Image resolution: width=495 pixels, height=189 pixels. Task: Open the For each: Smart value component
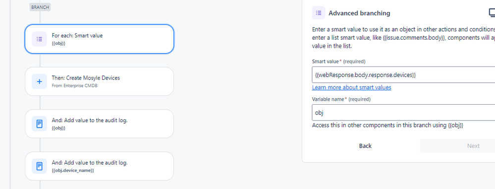(x=99, y=39)
